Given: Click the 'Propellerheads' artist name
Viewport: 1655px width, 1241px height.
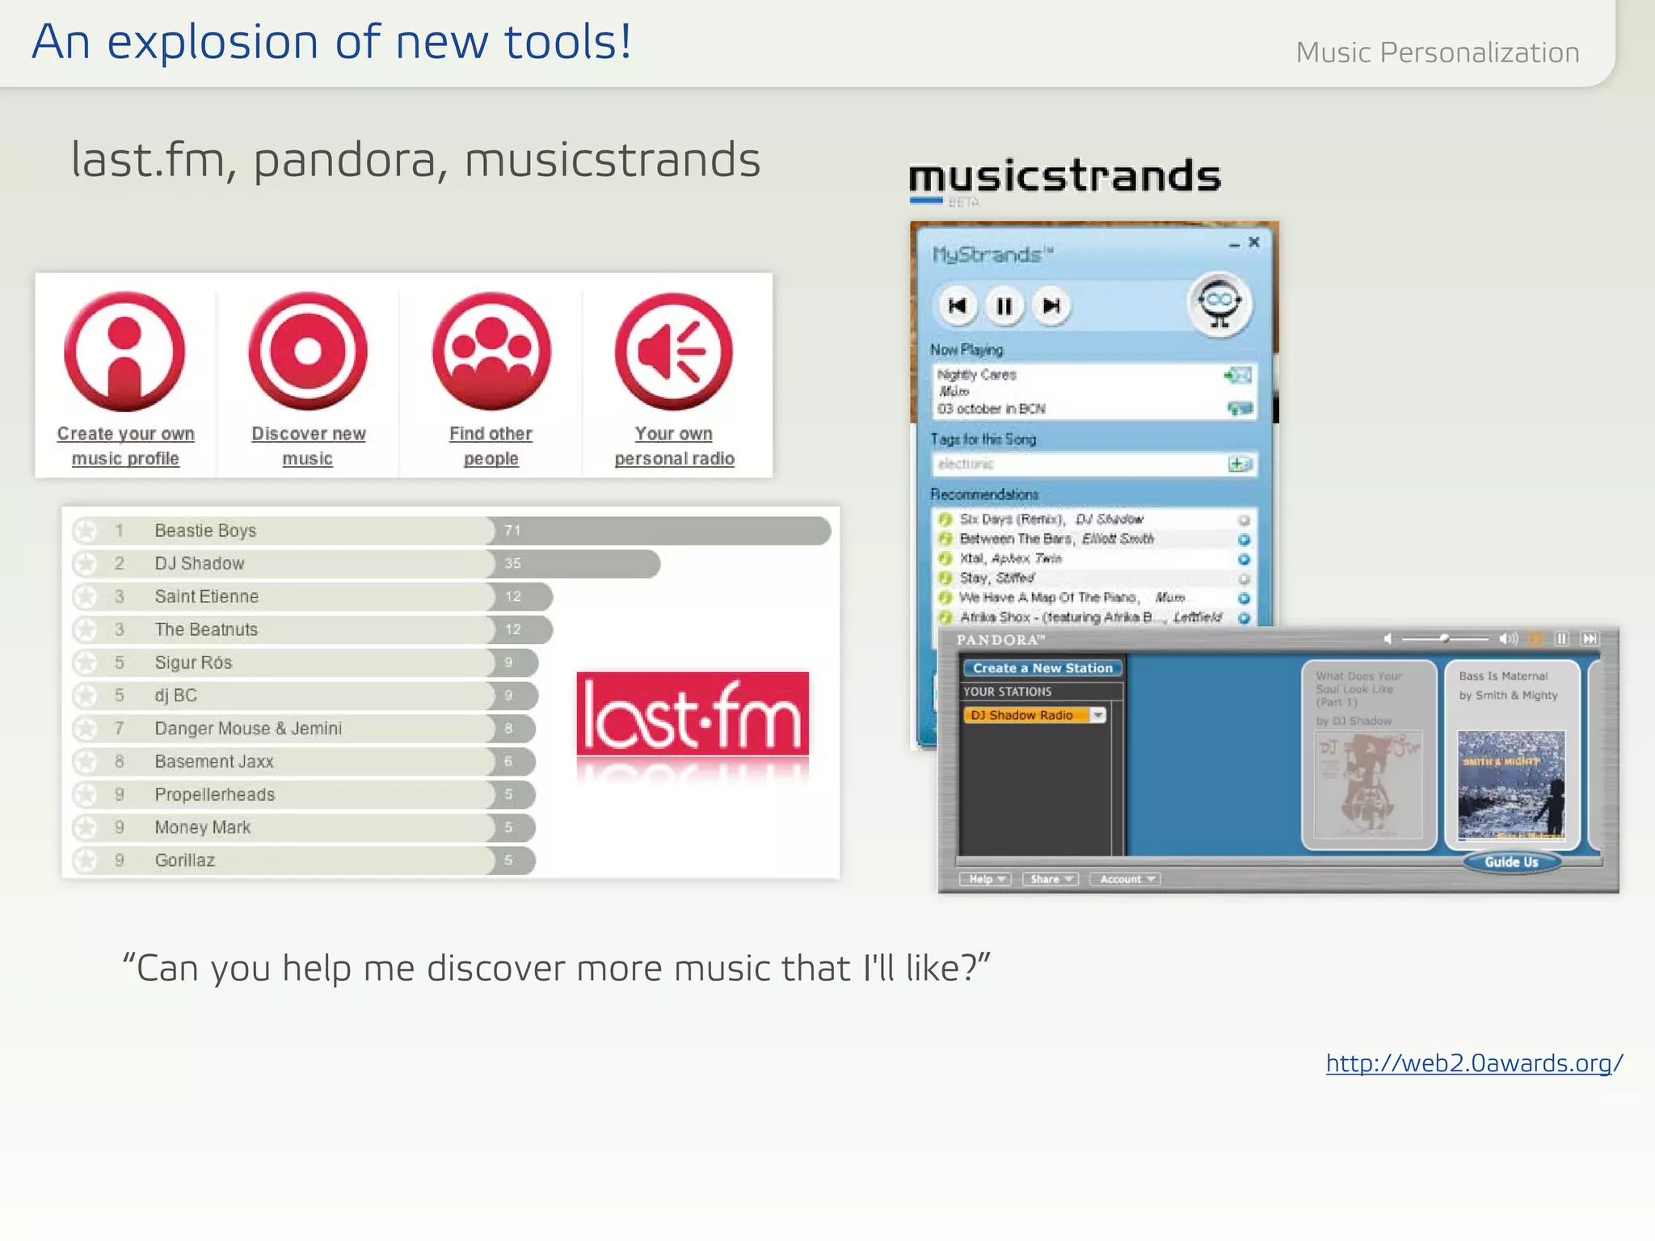Looking at the screenshot, I should click(215, 795).
